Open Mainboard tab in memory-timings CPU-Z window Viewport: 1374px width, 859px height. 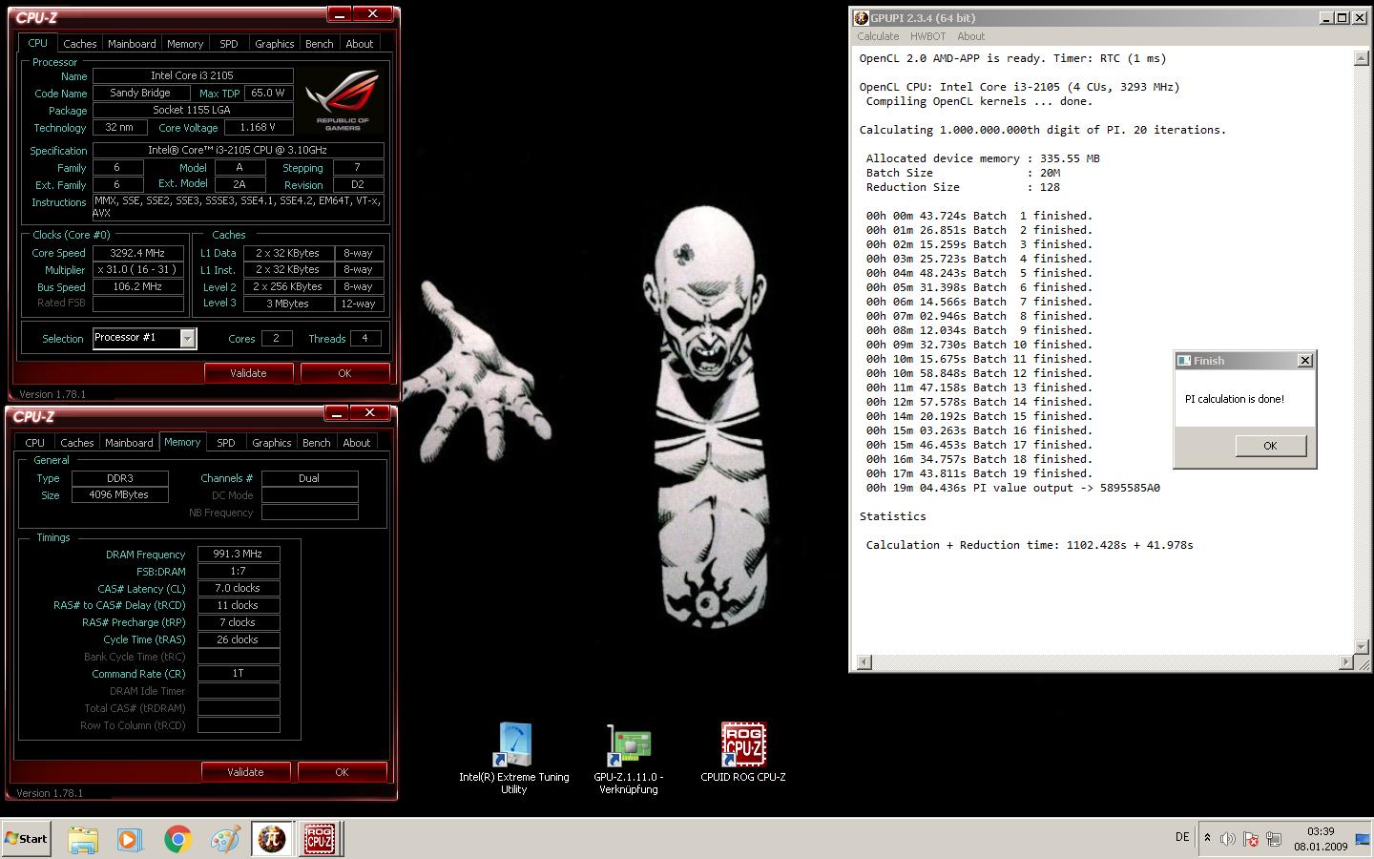[x=129, y=443]
